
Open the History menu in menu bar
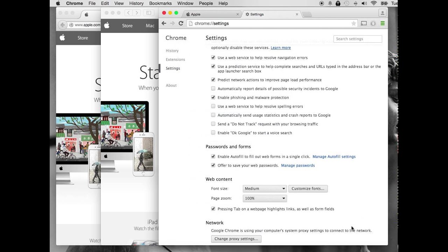point(136,3)
